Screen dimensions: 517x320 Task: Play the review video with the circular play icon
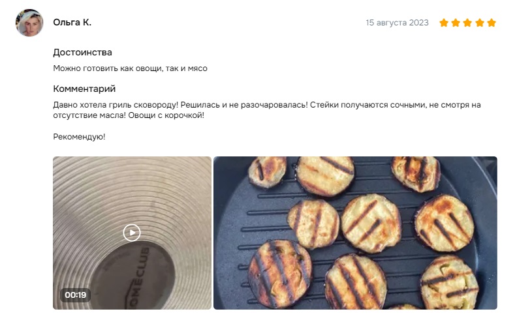132,233
